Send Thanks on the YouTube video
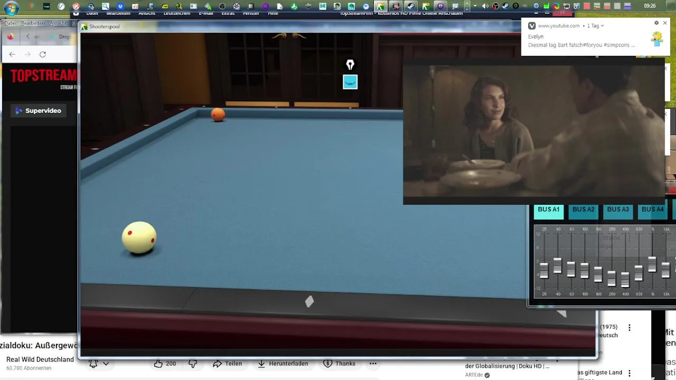 point(339,364)
